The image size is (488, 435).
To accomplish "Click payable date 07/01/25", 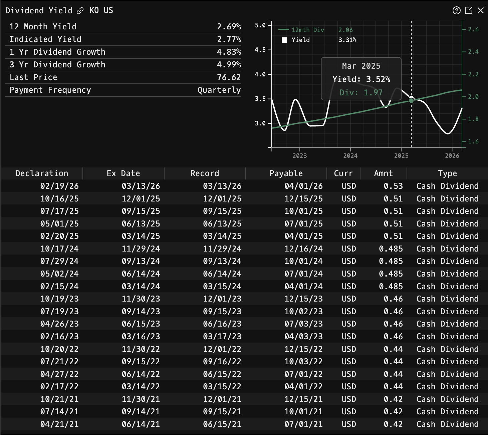I will click(304, 224).
